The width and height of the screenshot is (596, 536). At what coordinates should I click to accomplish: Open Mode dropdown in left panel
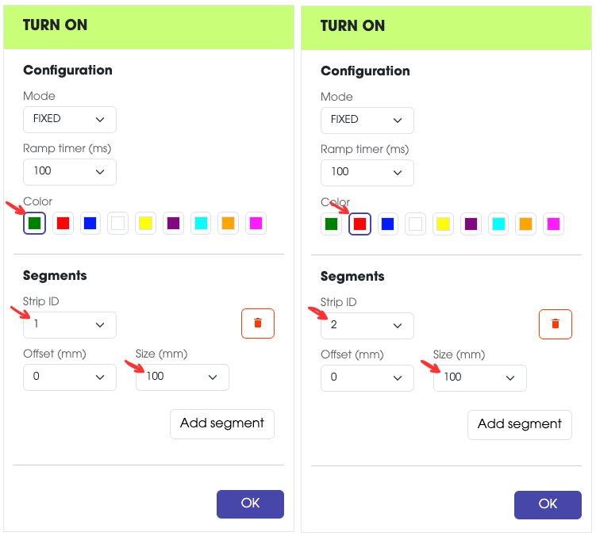pos(70,119)
